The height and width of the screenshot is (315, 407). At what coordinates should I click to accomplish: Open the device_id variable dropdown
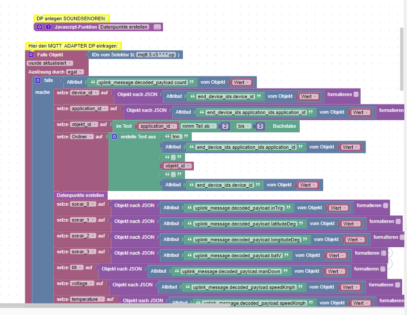coord(84,93)
